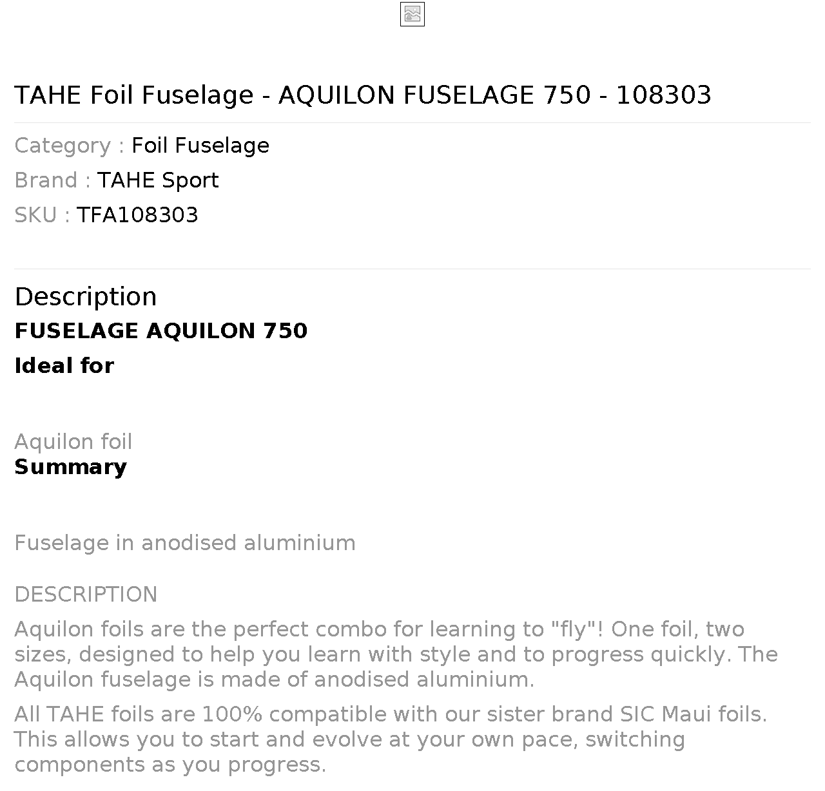
Task: Click the line ending components as you progress
Action: pos(170,765)
